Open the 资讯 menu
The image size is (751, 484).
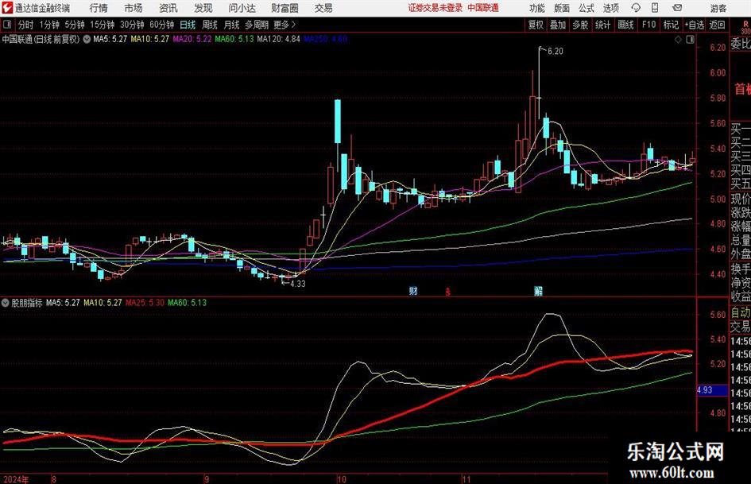click(x=168, y=8)
